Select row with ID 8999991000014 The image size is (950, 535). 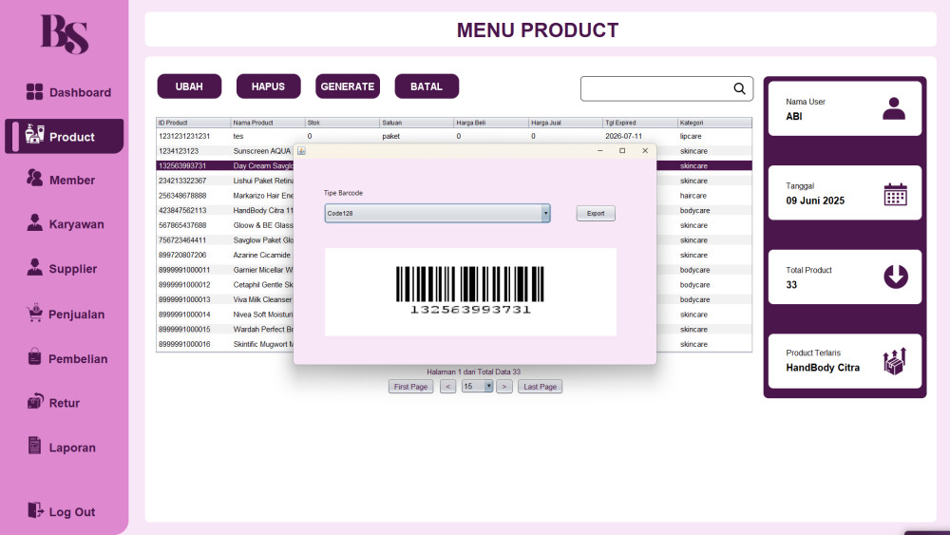225,315
